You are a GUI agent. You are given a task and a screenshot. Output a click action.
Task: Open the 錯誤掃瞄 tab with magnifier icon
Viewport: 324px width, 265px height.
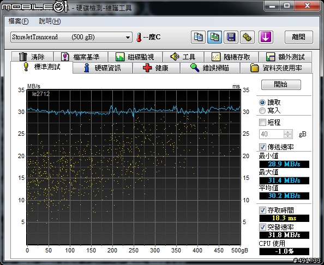coord(210,68)
